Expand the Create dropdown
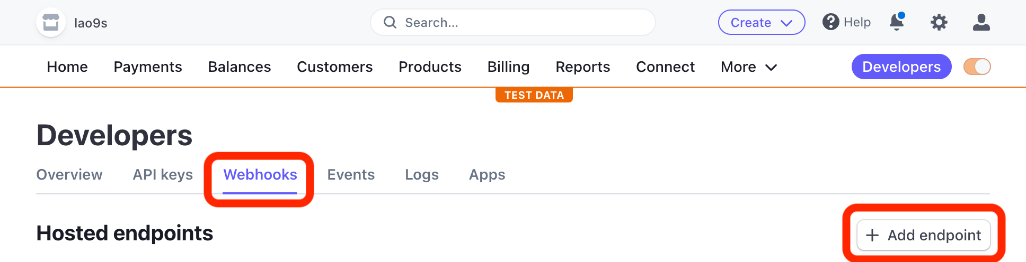This screenshot has width=1026, height=262. coord(762,22)
